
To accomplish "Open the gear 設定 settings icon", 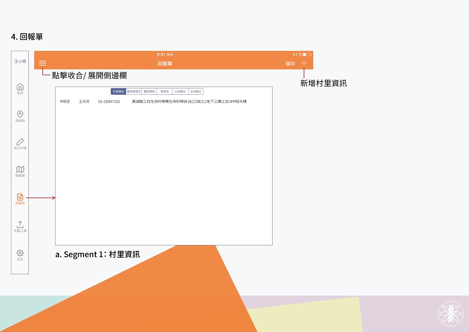I will (x=20, y=255).
